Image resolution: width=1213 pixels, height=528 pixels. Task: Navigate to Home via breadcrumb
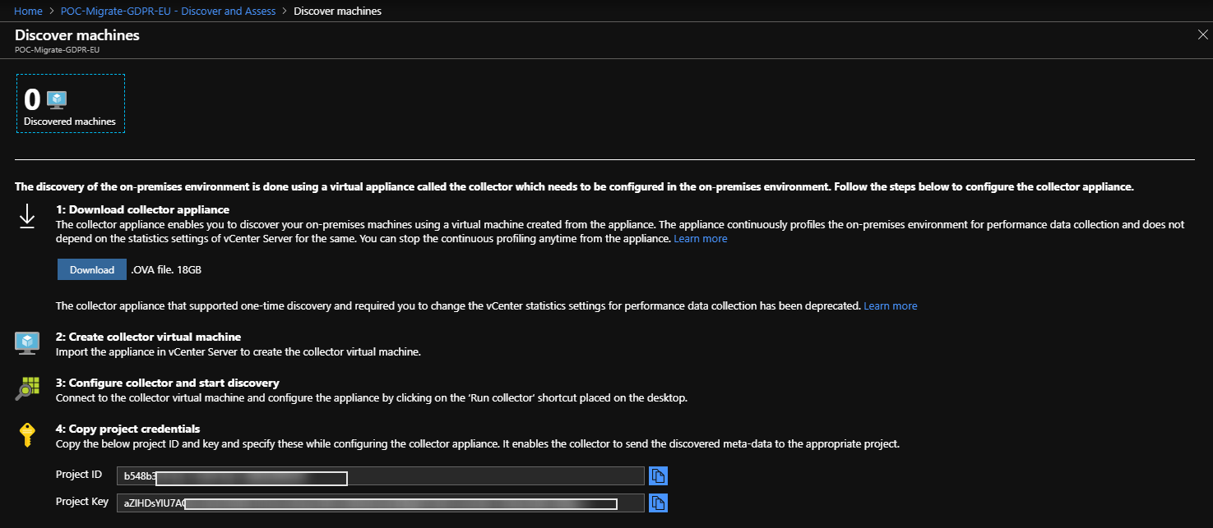point(28,11)
